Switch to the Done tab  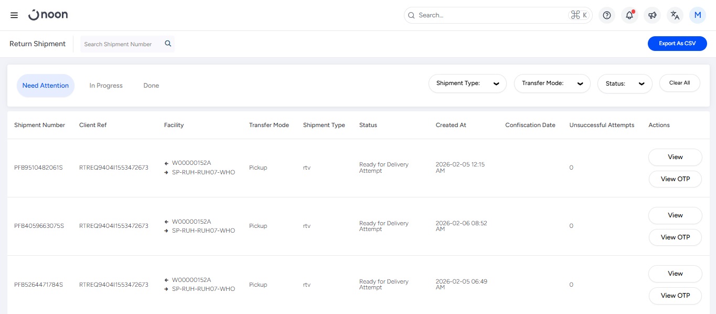pos(151,86)
